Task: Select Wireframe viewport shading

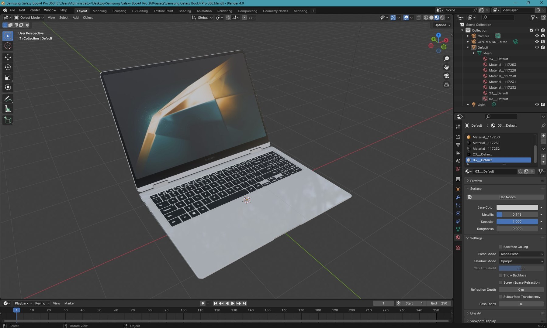Action: [x=426, y=18]
